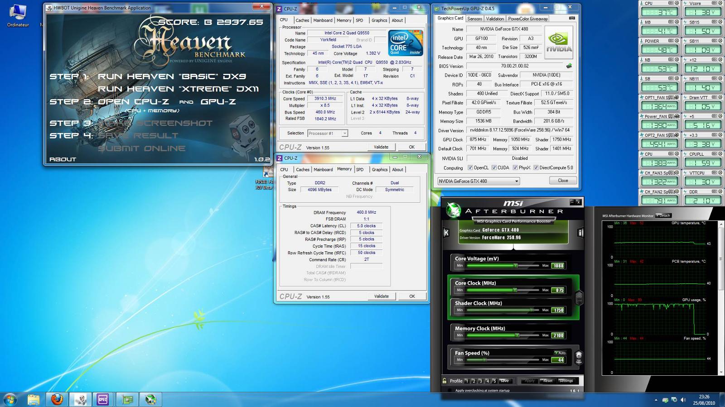The image size is (725, 407).
Task: Toggle the DirectCompute 5.0 checkbox
Action: tap(536, 168)
